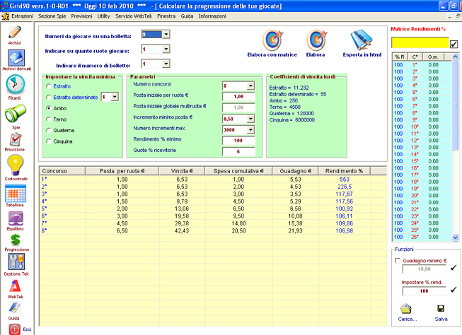Open the Estrazioni menu
This screenshot has height=335, width=462.
[22, 16]
